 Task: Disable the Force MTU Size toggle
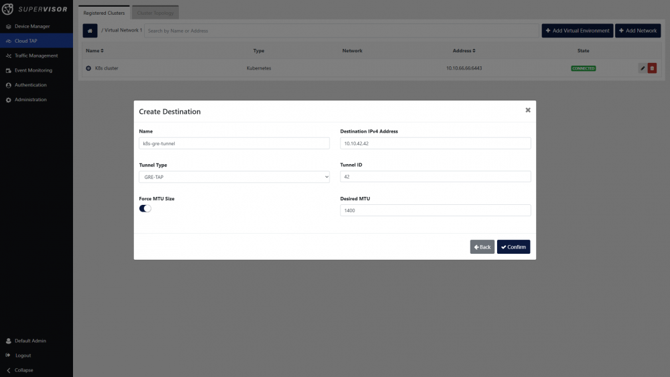point(145,209)
